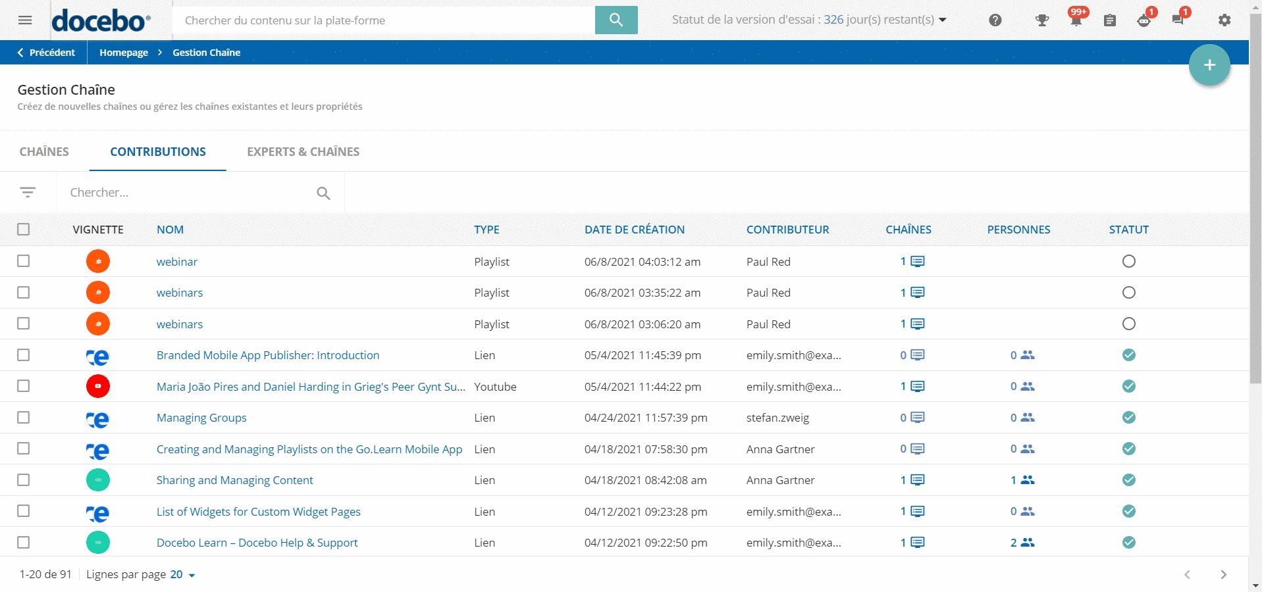Open the Lignes par page dropdown
The width and height of the screenshot is (1262, 592).
[183, 575]
